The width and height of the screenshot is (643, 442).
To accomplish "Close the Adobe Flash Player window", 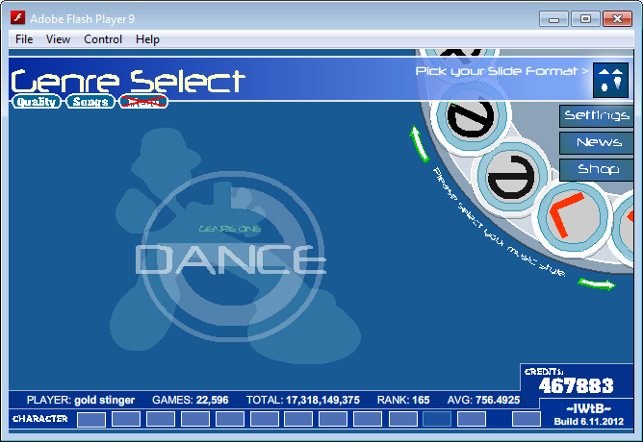I will 617,19.
